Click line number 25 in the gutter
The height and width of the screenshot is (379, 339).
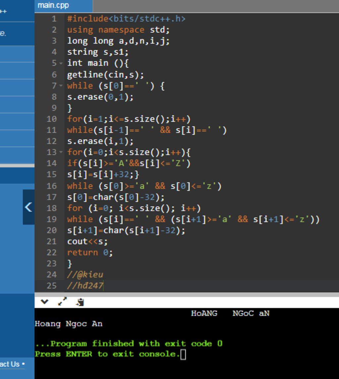52,286
